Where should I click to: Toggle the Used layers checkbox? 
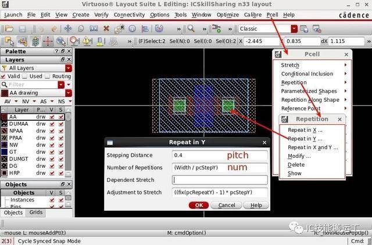[x=25, y=76]
